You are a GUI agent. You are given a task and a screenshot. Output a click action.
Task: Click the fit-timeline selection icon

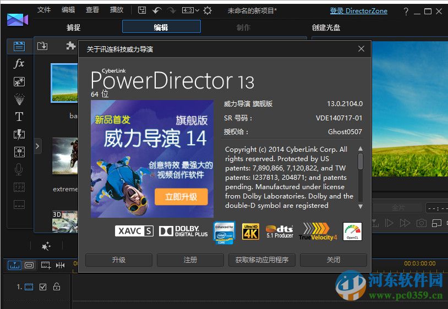coord(46,266)
